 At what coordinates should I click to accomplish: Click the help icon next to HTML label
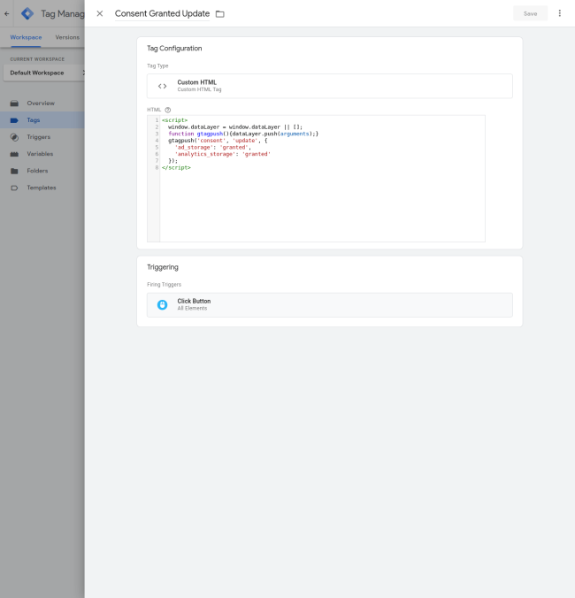pos(168,110)
